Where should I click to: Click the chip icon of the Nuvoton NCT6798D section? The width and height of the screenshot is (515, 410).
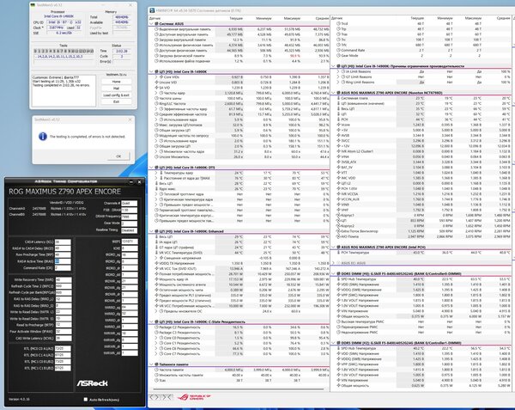coord(338,93)
